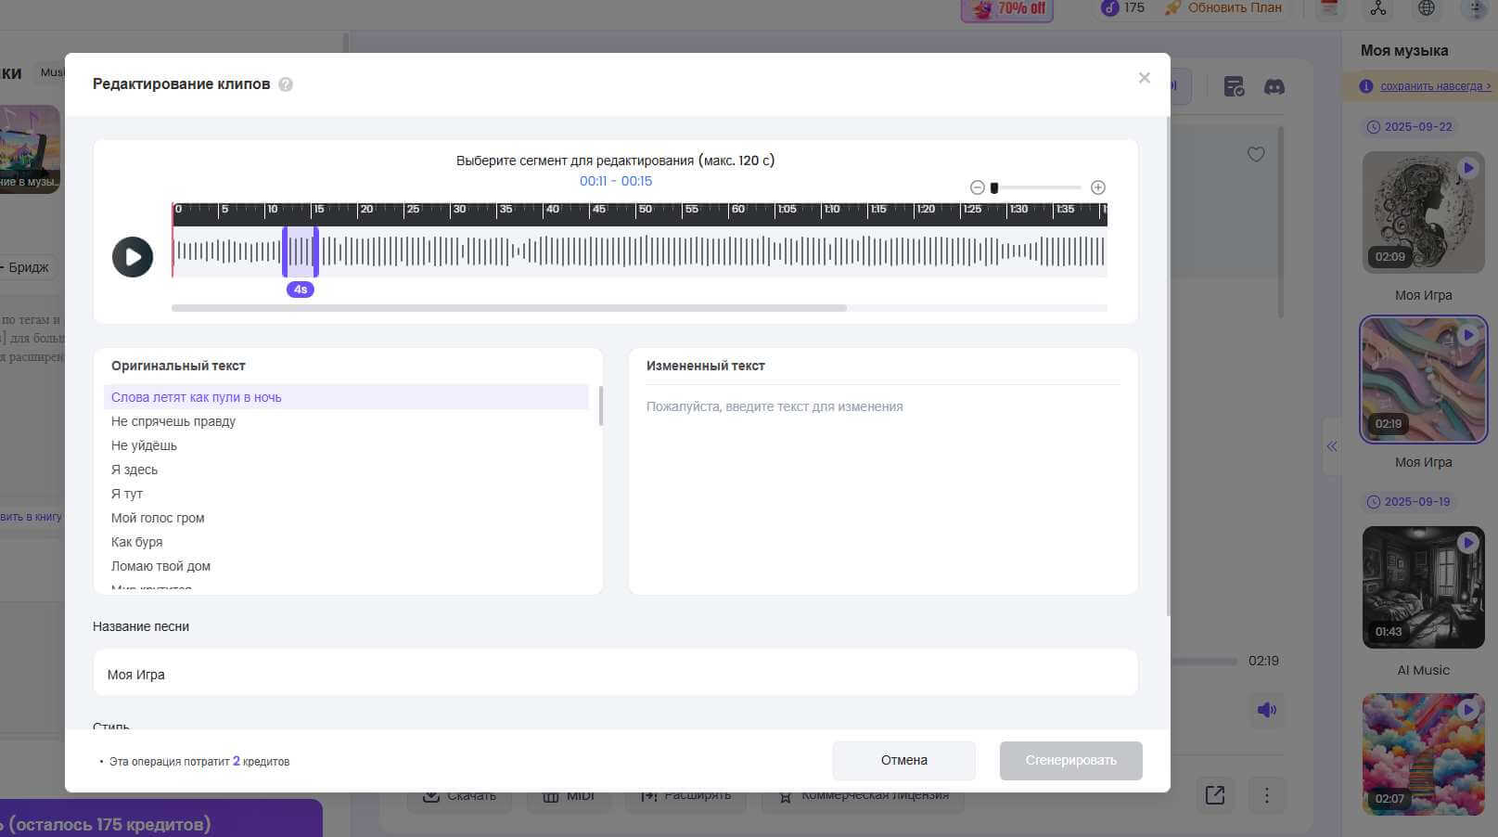Click the сохранить навсегда link
Image resolution: width=1498 pixels, height=837 pixels.
pyautogui.click(x=1435, y=86)
